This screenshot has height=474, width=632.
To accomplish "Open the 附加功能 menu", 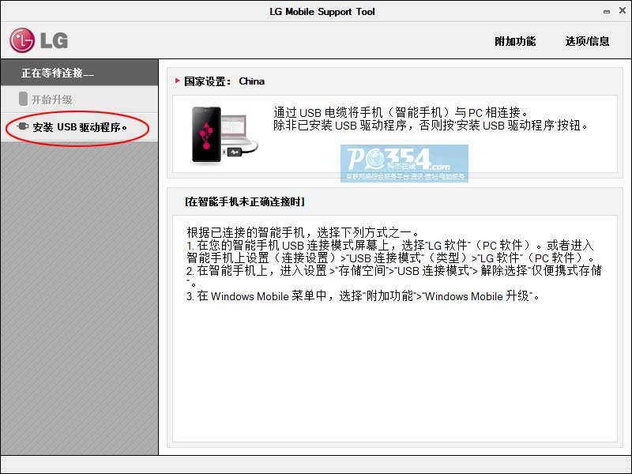I will pyautogui.click(x=515, y=41).
